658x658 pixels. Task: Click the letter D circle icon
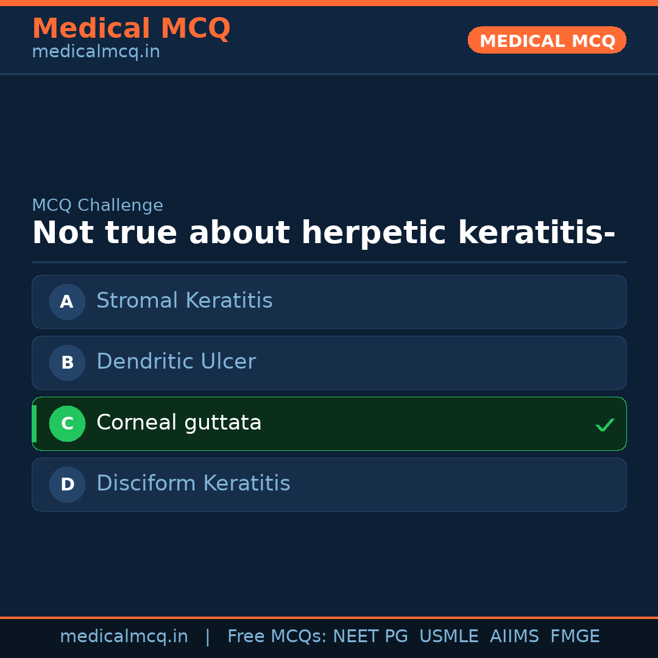click(x=67, y=484)
